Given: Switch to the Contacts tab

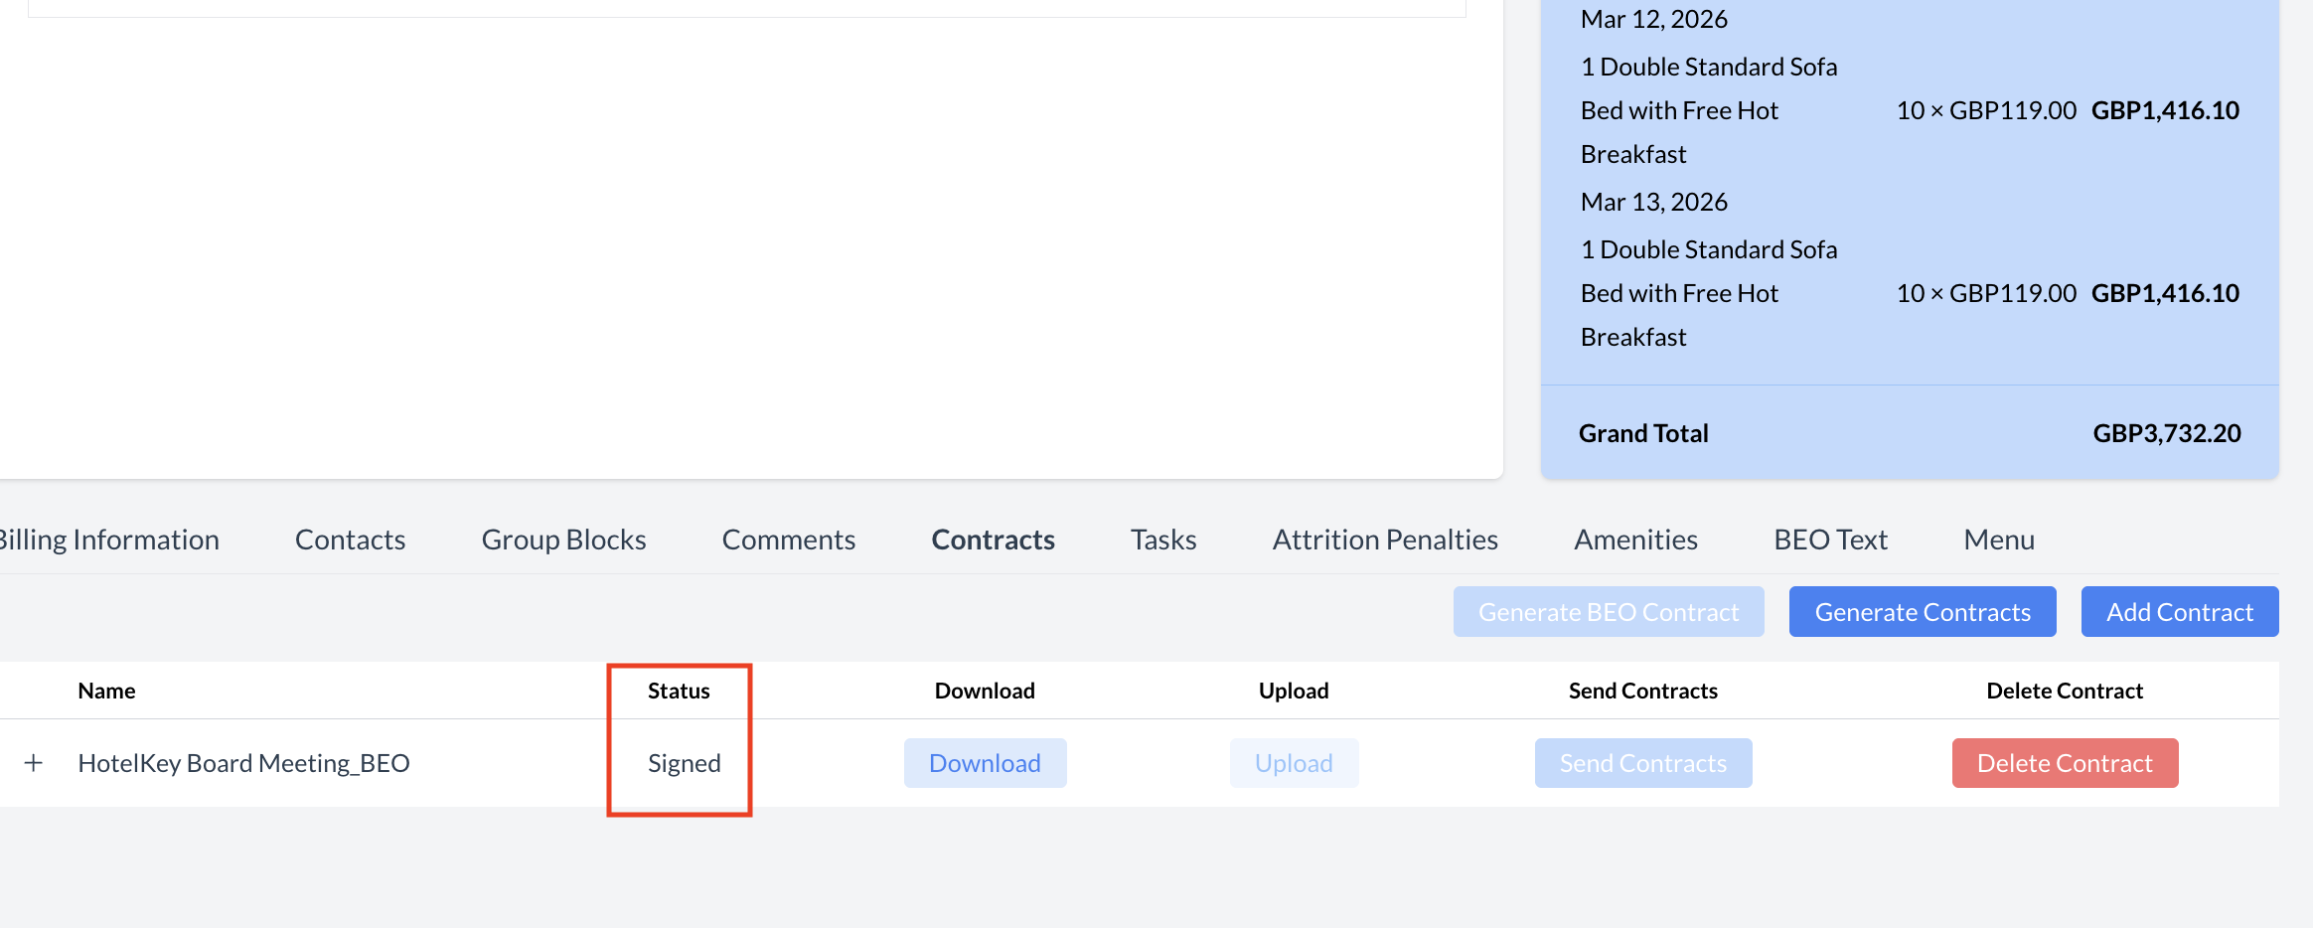Looking at the screenshot, I should point(350,540).
